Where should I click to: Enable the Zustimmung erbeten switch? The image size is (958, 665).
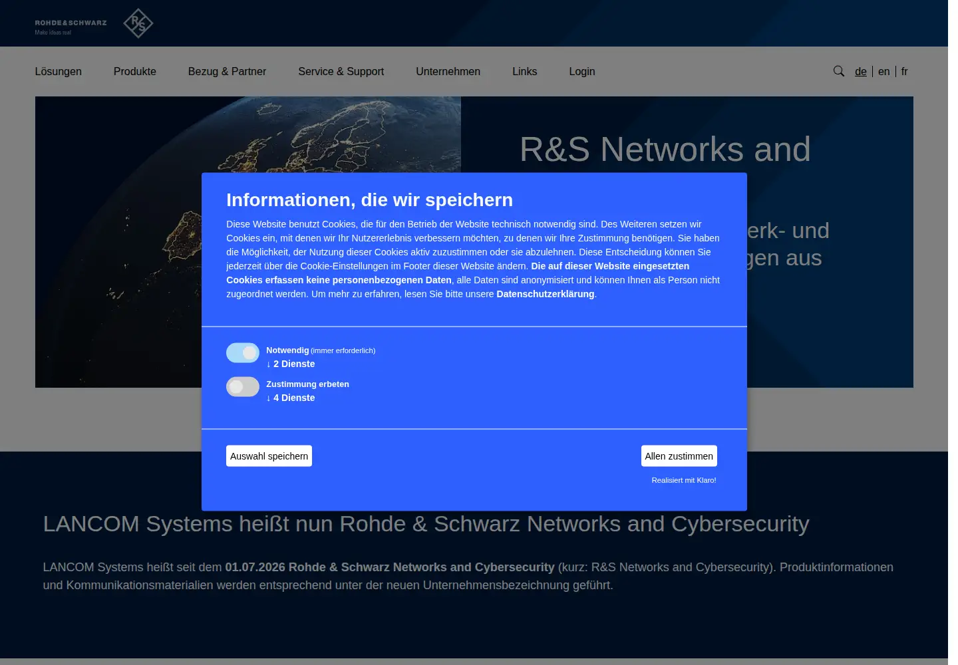[243, 386]
